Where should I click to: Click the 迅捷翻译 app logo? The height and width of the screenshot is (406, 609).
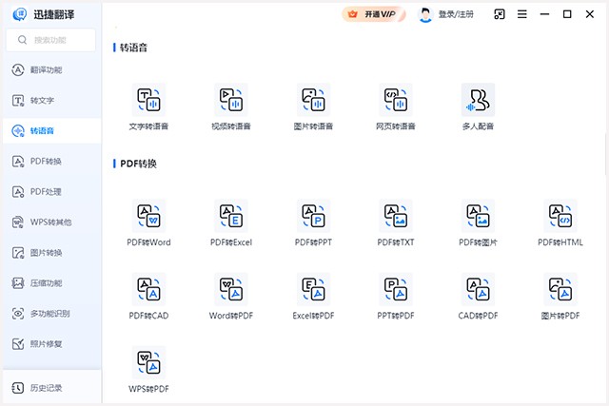pyautogui.click(x=19, y=14)
